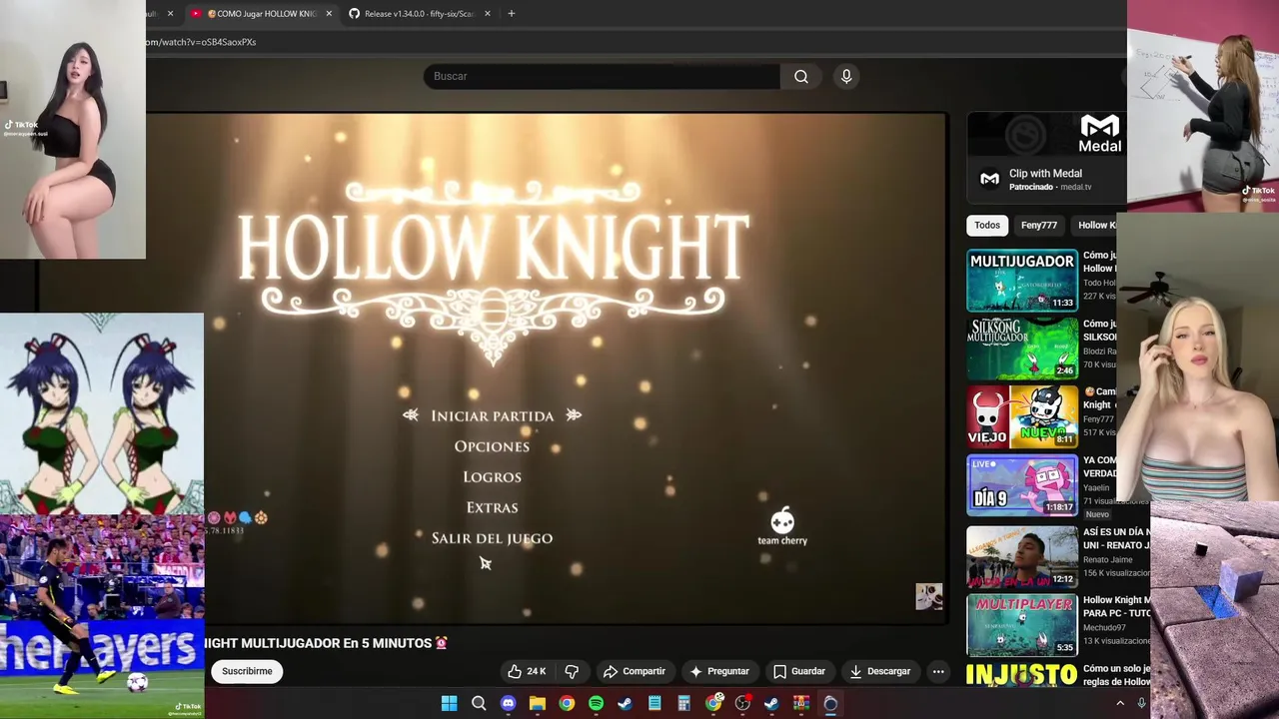Click the system tray microphone icon
The height and width of the screenshot is (719, 1279).
[1141, 704]
